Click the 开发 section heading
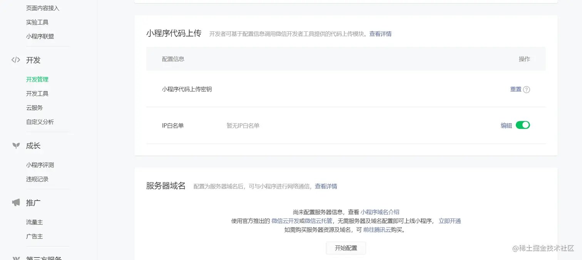Image resolution: width=582 pixels, height=260 pixels. click(33, 60)
